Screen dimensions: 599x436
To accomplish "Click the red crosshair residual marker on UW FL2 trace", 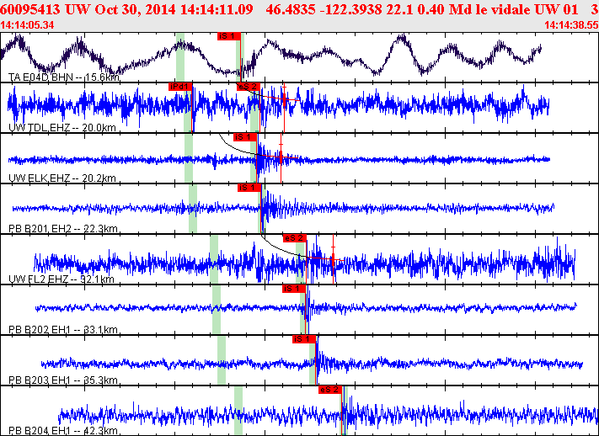I will click(x=333, y=259).
